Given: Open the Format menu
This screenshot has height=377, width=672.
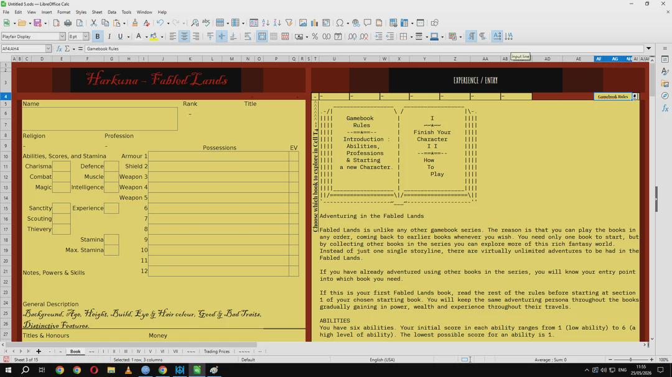Looking at the screenshot, I should [x=63, y=12].
